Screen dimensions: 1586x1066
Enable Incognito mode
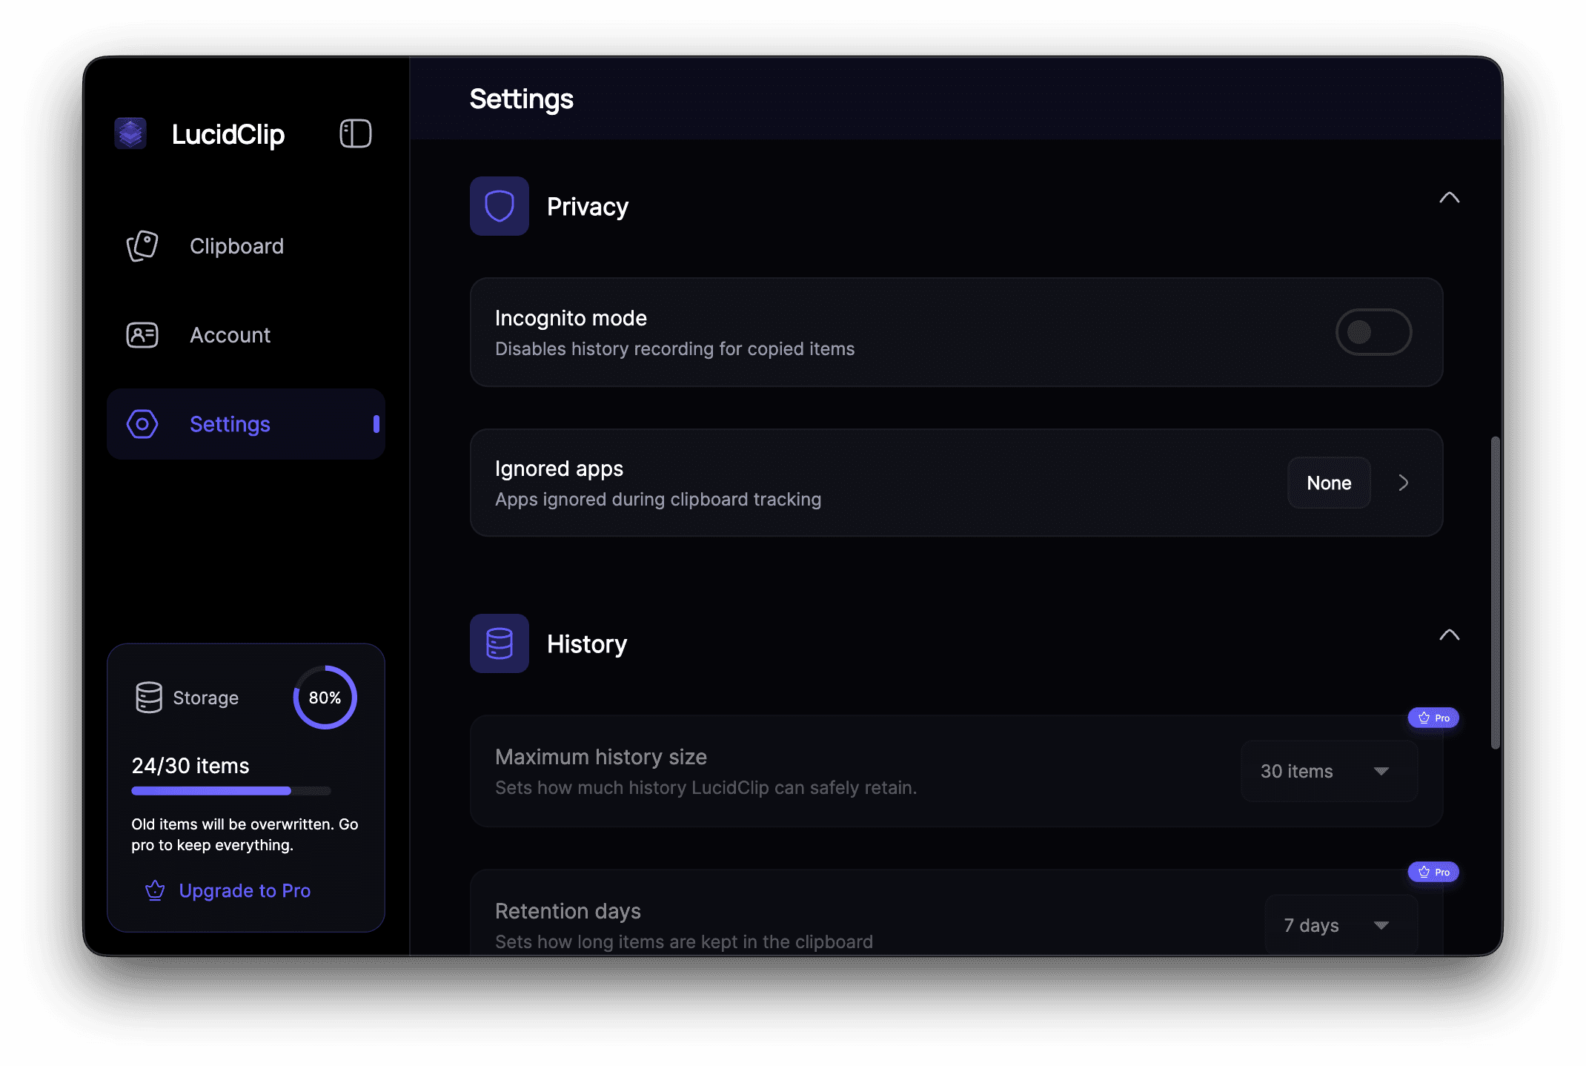point(1373,332)
